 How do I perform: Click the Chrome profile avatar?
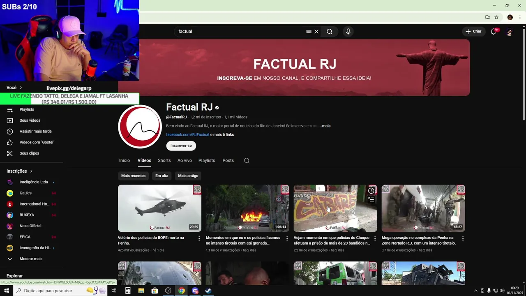pos(510,17)
